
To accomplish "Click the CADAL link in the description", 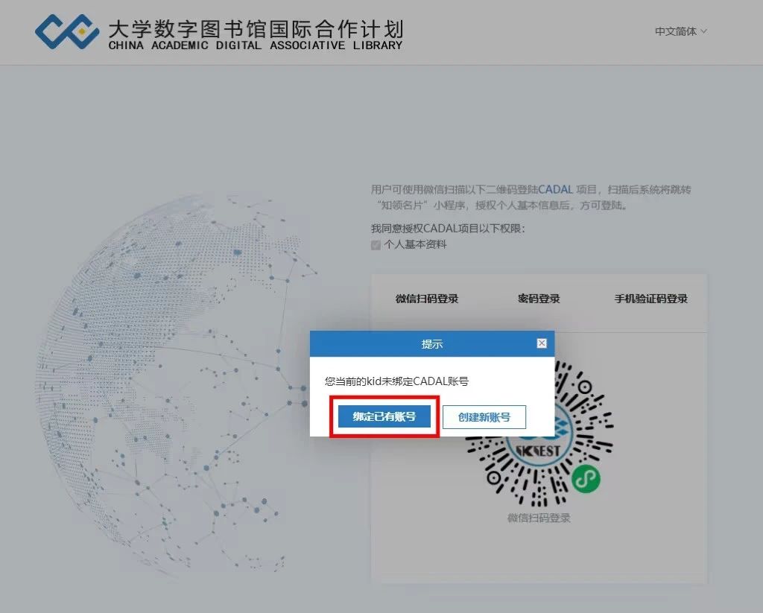I will 555,189.
